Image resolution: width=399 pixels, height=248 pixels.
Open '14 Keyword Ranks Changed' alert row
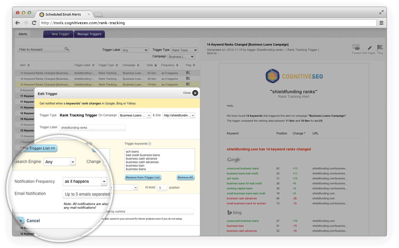click(x=108, y=84)
